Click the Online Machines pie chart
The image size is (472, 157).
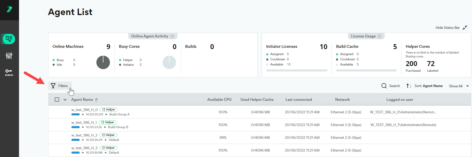[x=103, y=62]
